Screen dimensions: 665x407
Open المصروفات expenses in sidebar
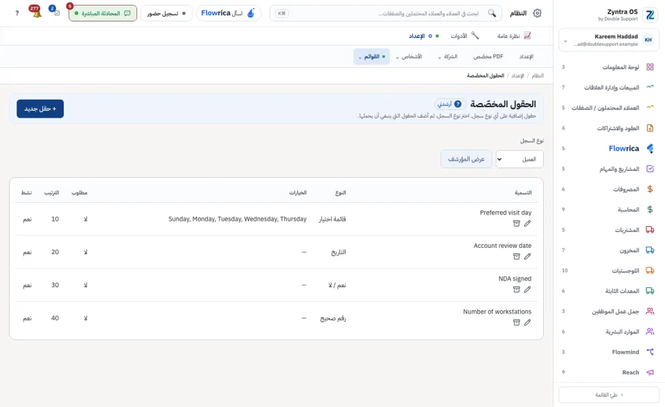coord(608,189)
